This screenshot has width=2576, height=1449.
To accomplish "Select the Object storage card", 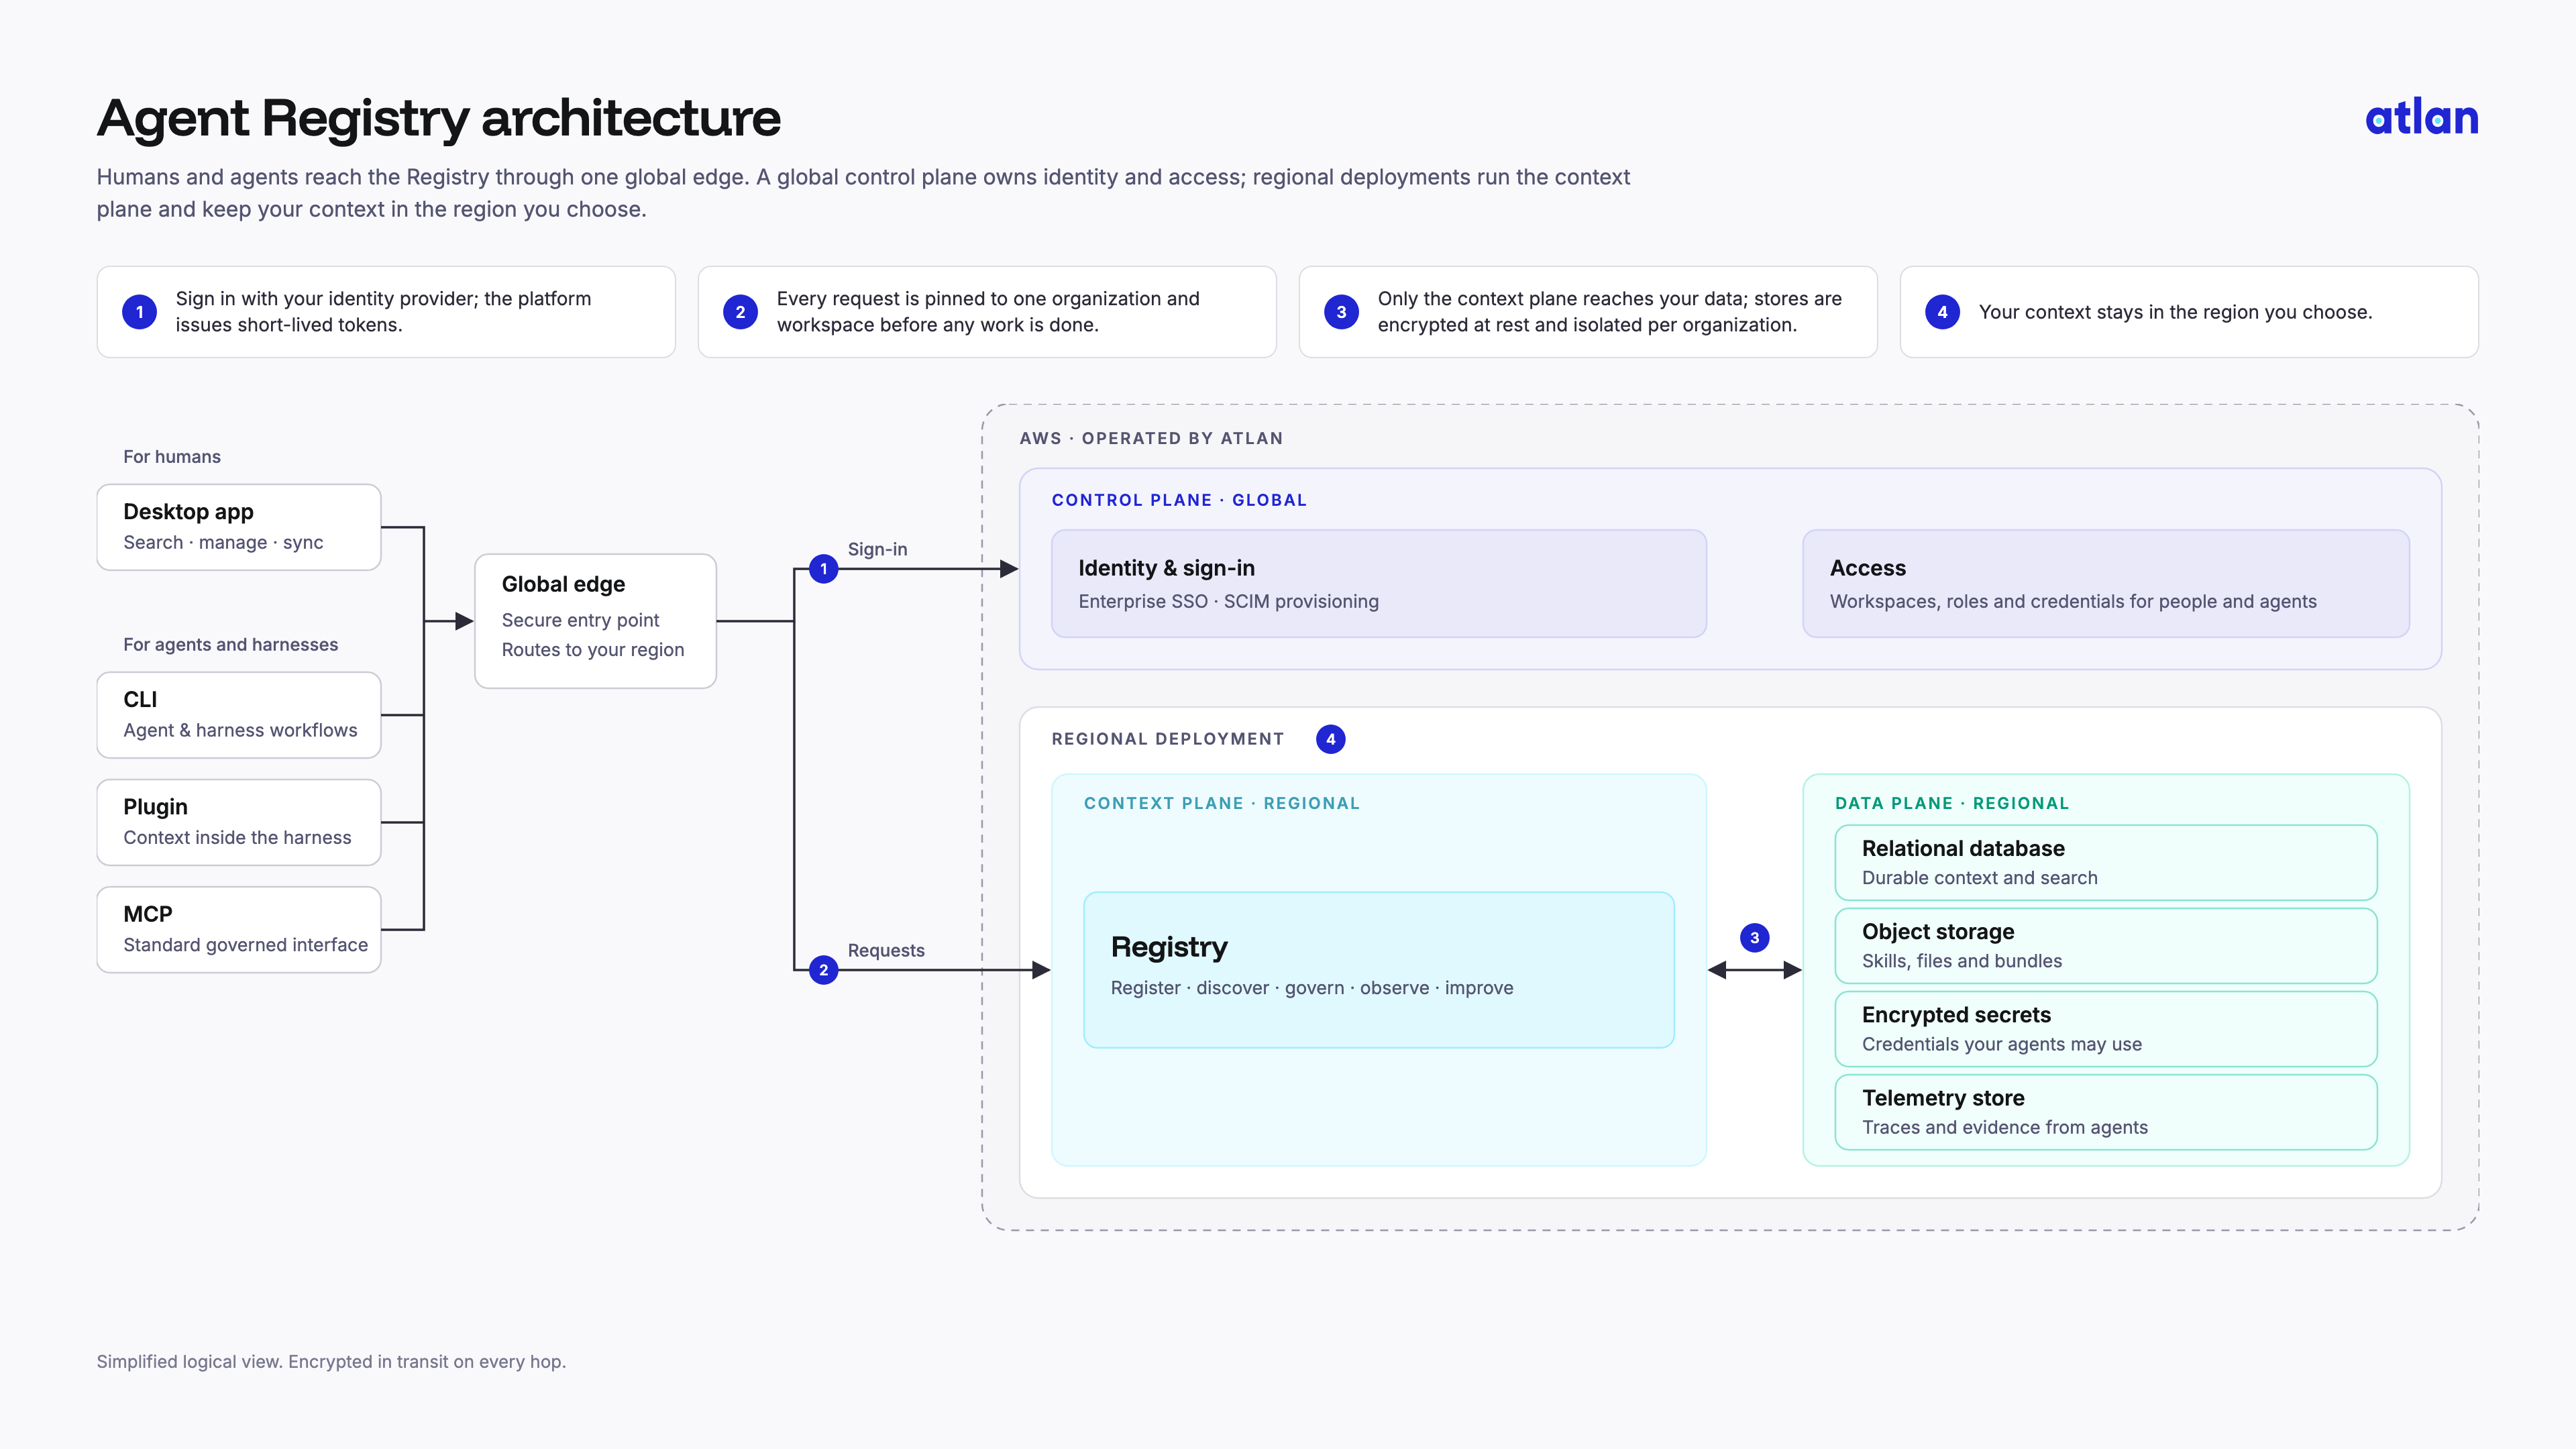I will [x=2106, y=945].
